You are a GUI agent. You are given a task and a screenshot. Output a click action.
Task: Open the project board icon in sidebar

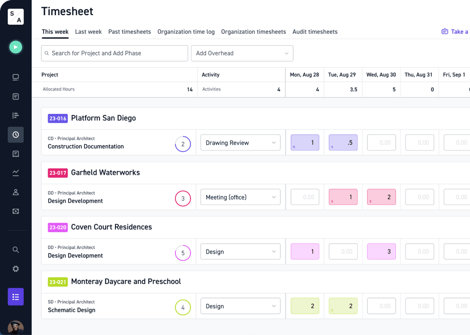click(x=16, y=96)
